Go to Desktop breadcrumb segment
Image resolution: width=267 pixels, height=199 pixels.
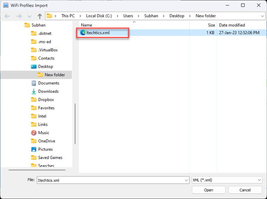click(177, 16)
